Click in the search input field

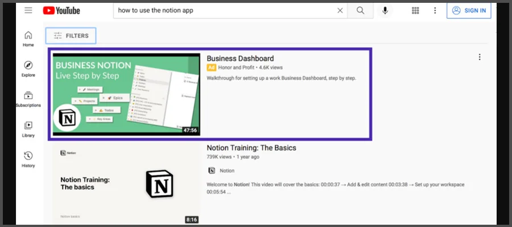pyautogui.click(x=222, y=10)
